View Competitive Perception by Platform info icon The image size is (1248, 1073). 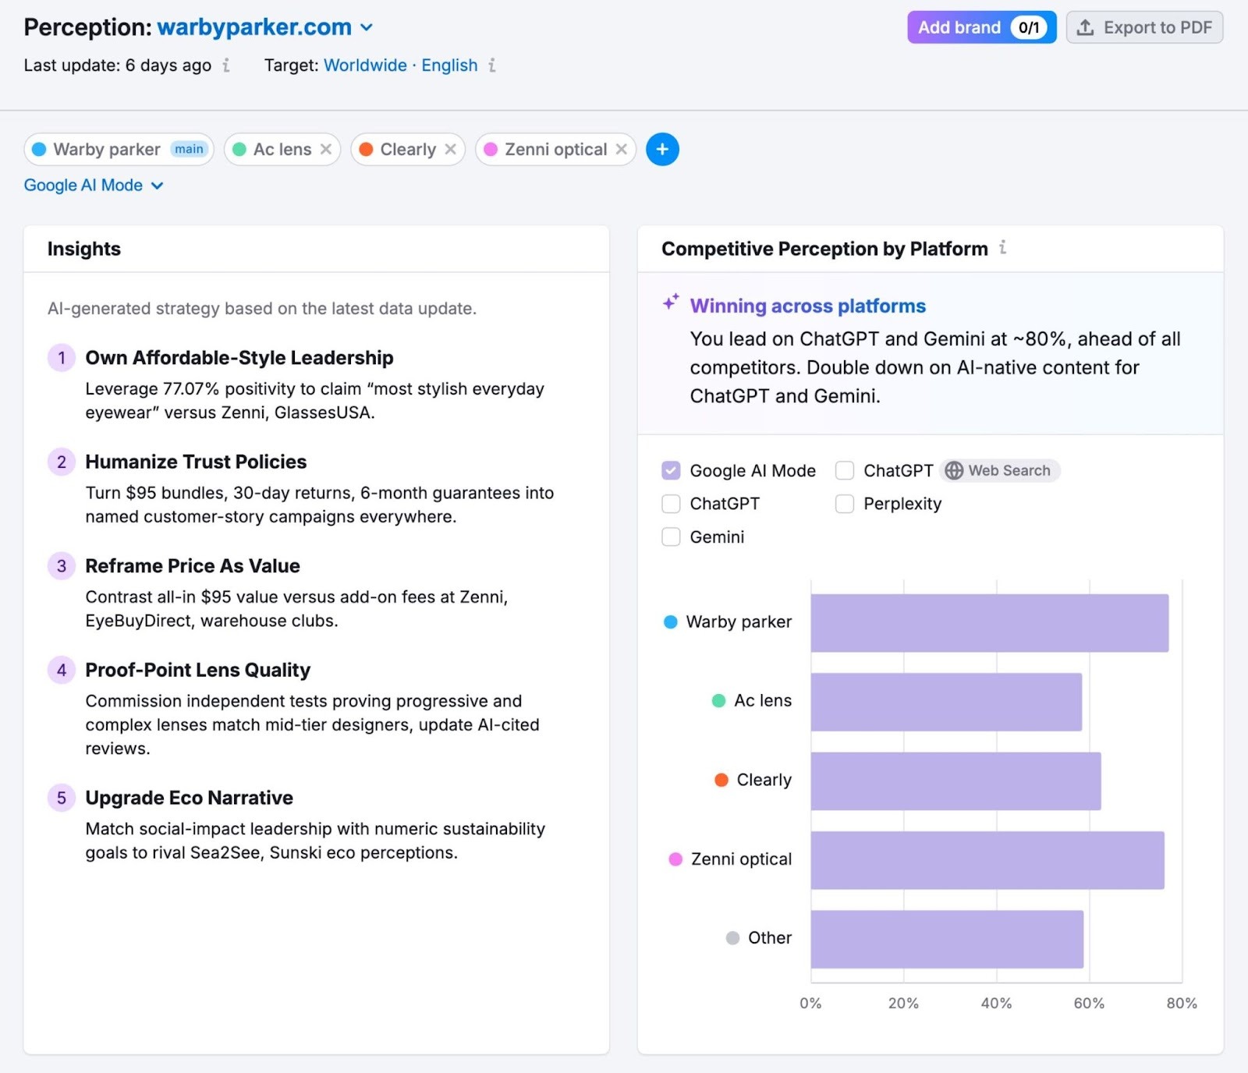(x=1004, y=248)
